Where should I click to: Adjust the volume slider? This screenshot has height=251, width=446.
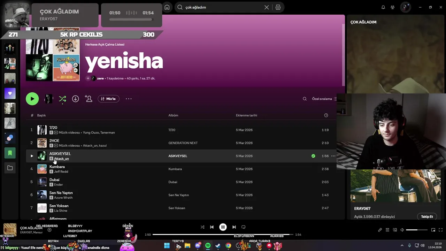417,230
